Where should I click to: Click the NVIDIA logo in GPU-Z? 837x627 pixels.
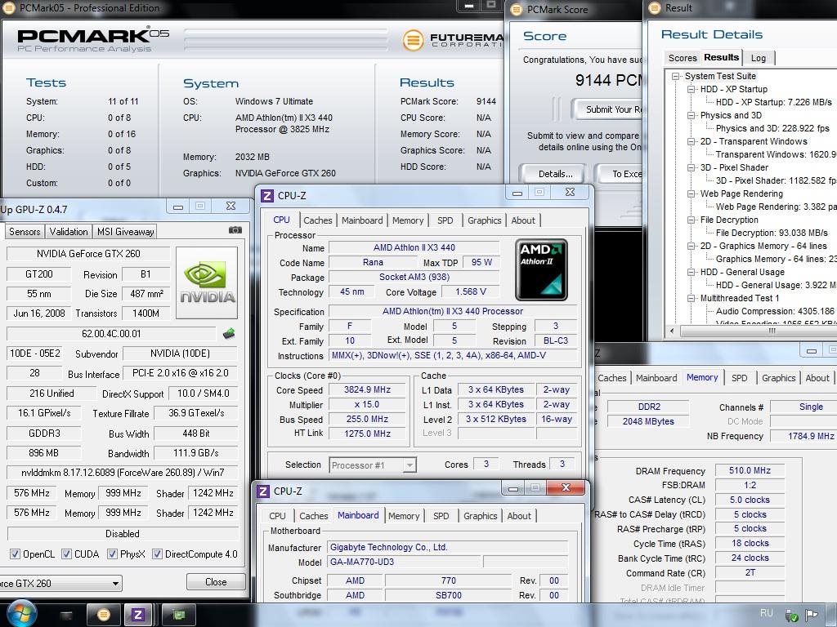click(207, 282)
